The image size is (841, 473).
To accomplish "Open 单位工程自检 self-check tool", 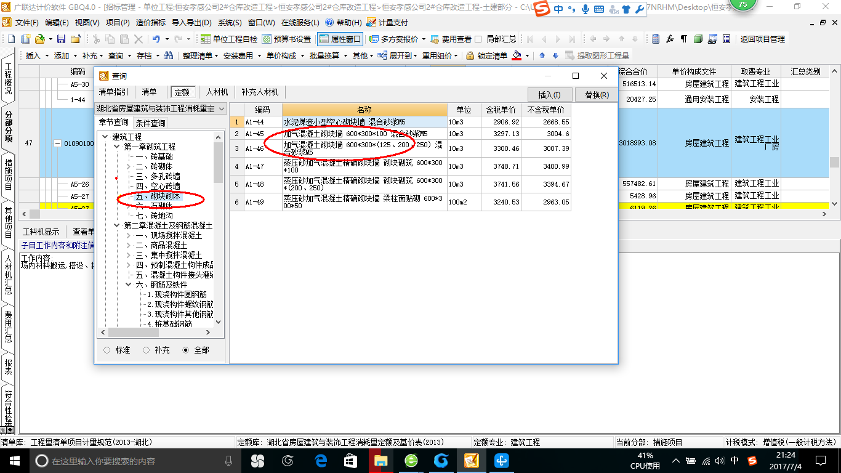I will point(230,39).
